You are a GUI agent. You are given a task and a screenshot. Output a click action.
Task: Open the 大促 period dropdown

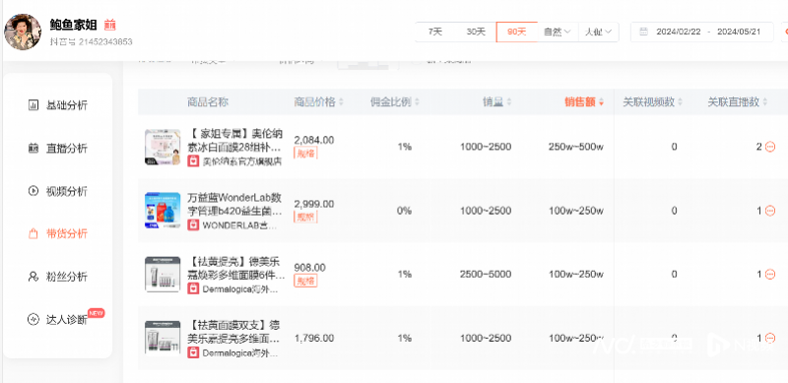[599, 32]
